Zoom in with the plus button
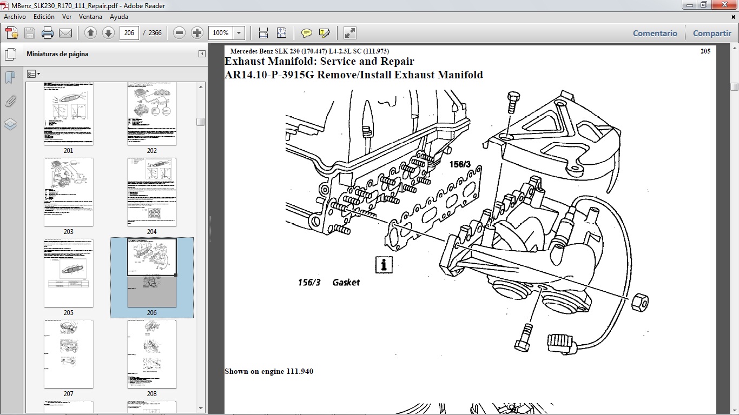Image resolution: width=739 pixels, height=415 pixels. [x=197, y=33]
